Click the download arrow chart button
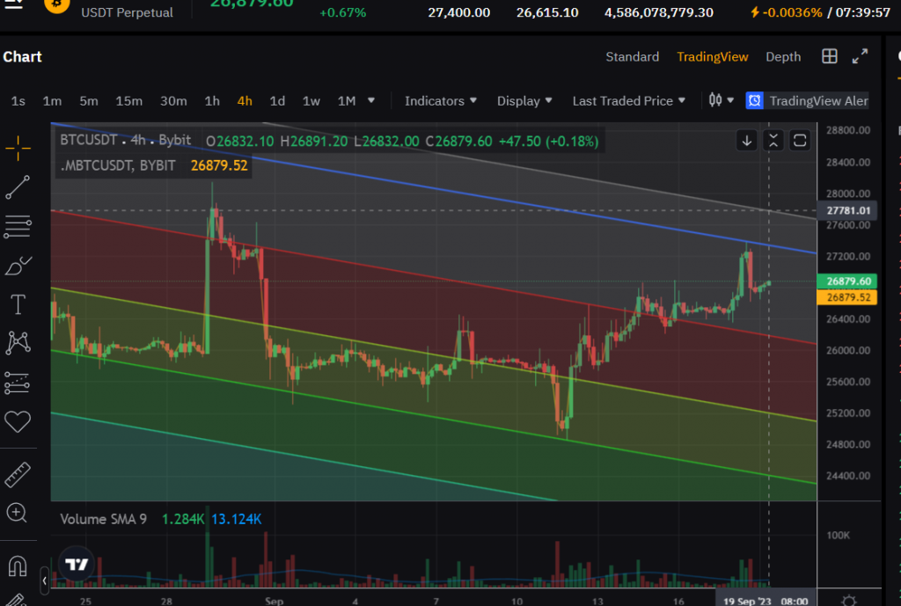Screen dimensions: 901x606 [747, 141]
